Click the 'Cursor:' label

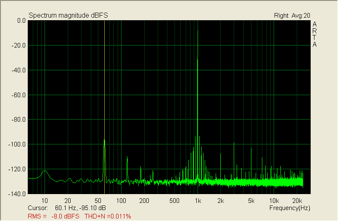click(x=38, y=208)
